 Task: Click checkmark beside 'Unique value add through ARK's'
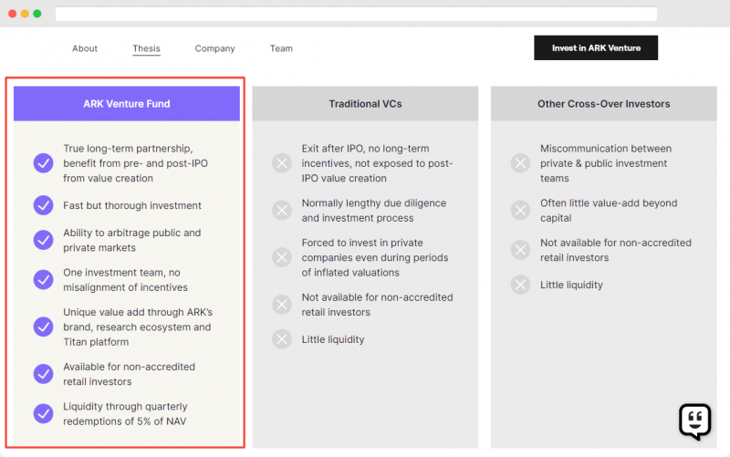[43, 327]
